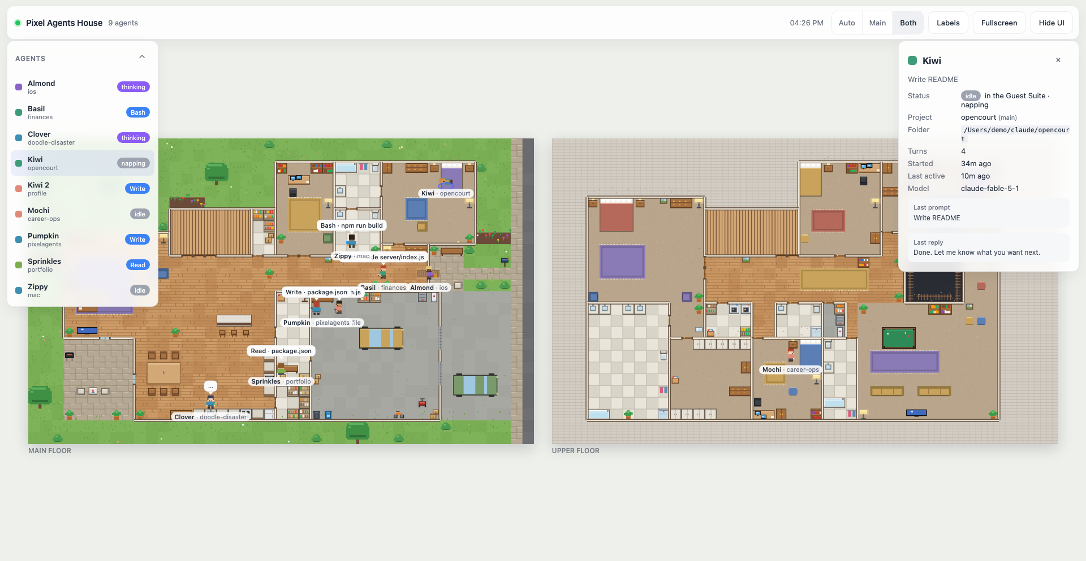Image resolution: width=1086 pixels, height=561 pixels.
Task: Click the green car in the garage
Action: click(475, 385)
